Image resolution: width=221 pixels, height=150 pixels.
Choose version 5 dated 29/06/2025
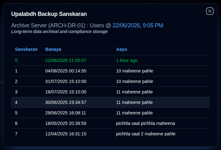coord(111,113)
